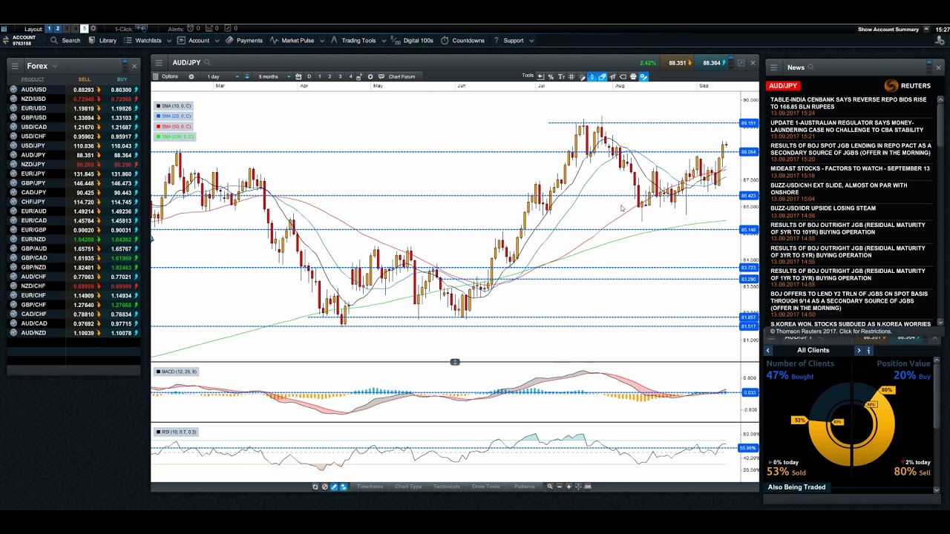
Task: Print the chart via printer icon
Action: coord(633,76)
